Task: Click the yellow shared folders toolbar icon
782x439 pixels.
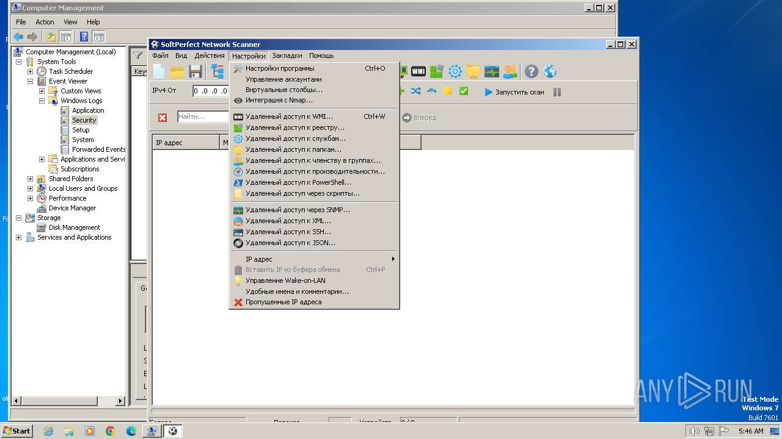Action: [x=473, y=71]
